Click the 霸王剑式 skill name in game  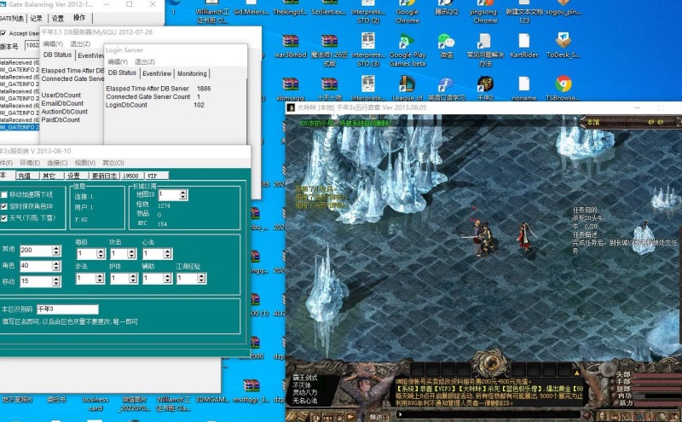[305, 377]
